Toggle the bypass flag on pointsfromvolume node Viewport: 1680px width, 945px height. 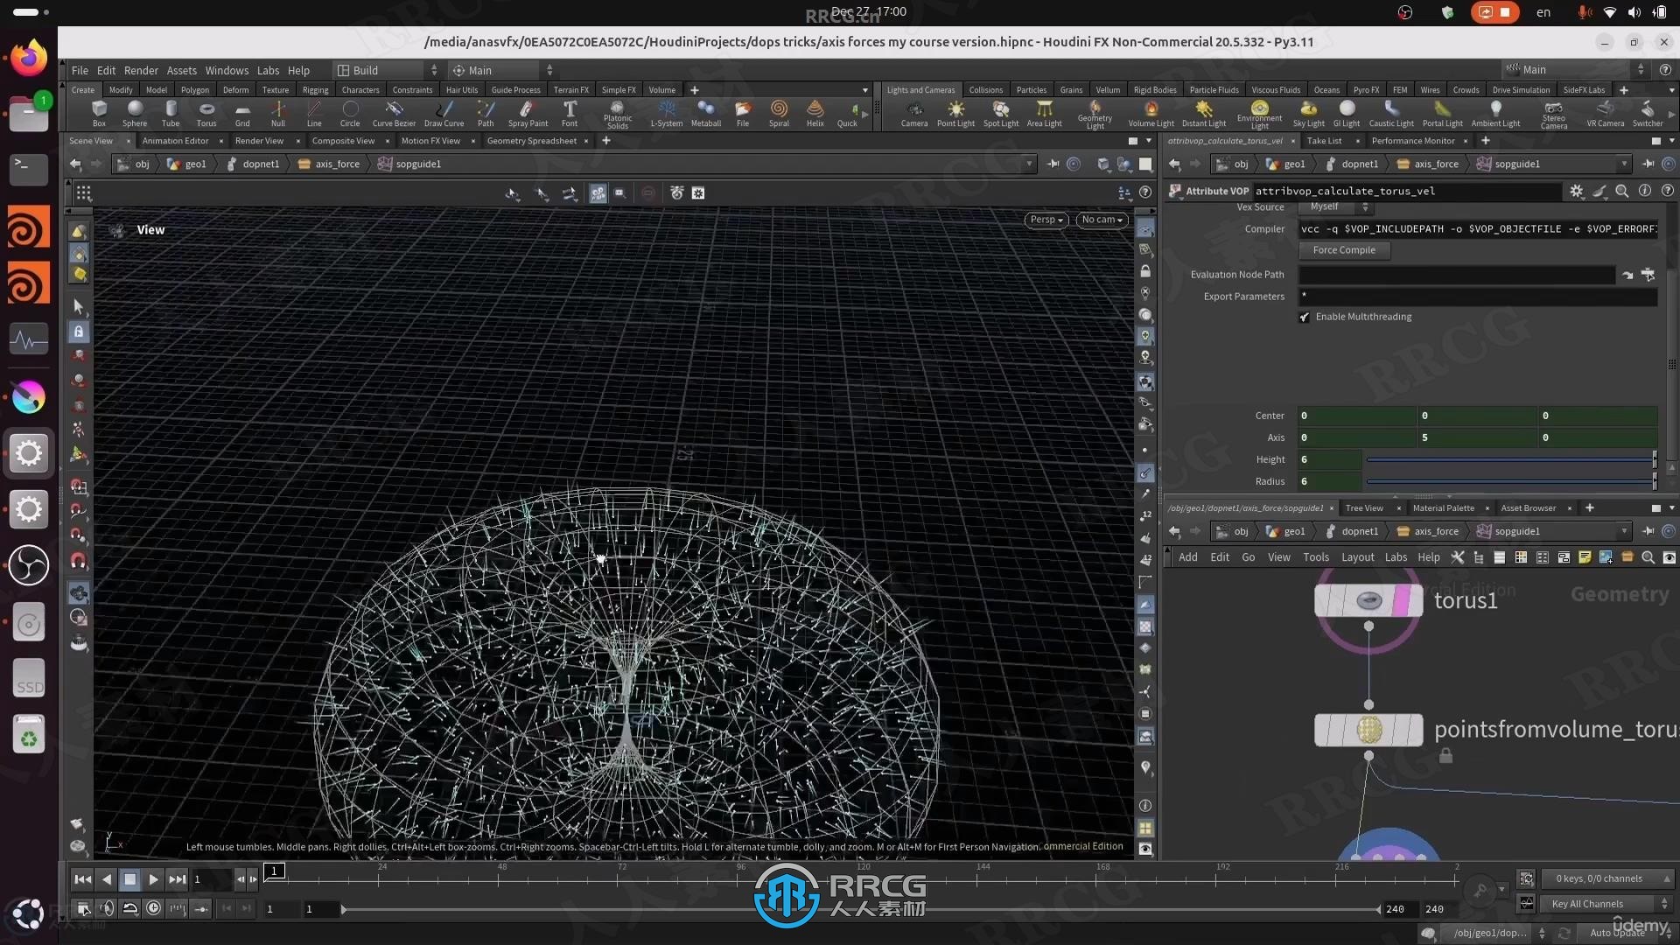1323,730
